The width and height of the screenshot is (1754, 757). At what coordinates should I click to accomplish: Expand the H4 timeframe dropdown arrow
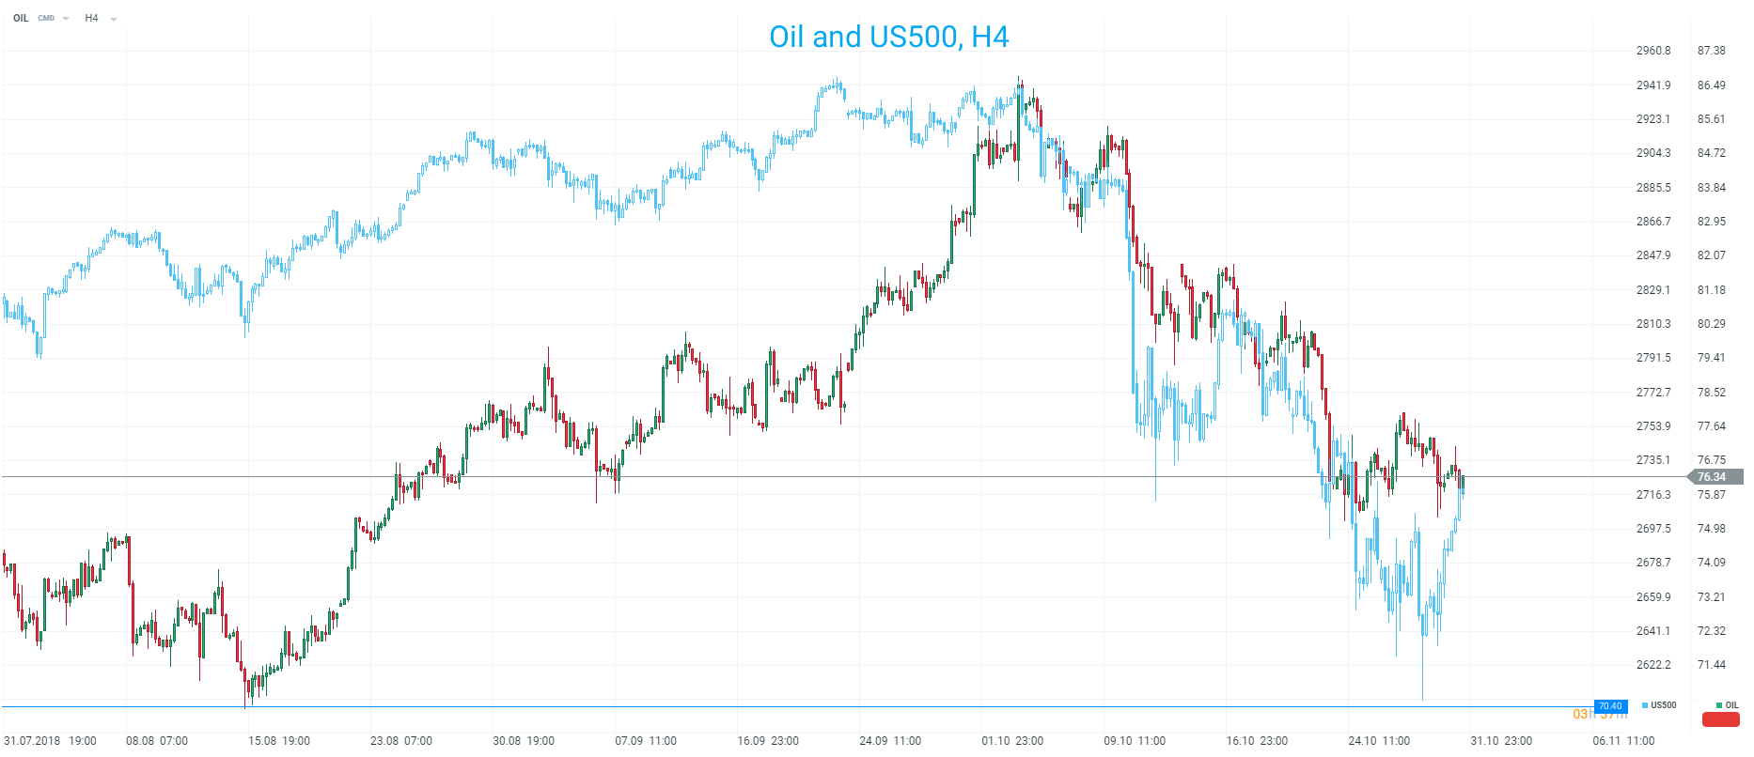point(114,19)
